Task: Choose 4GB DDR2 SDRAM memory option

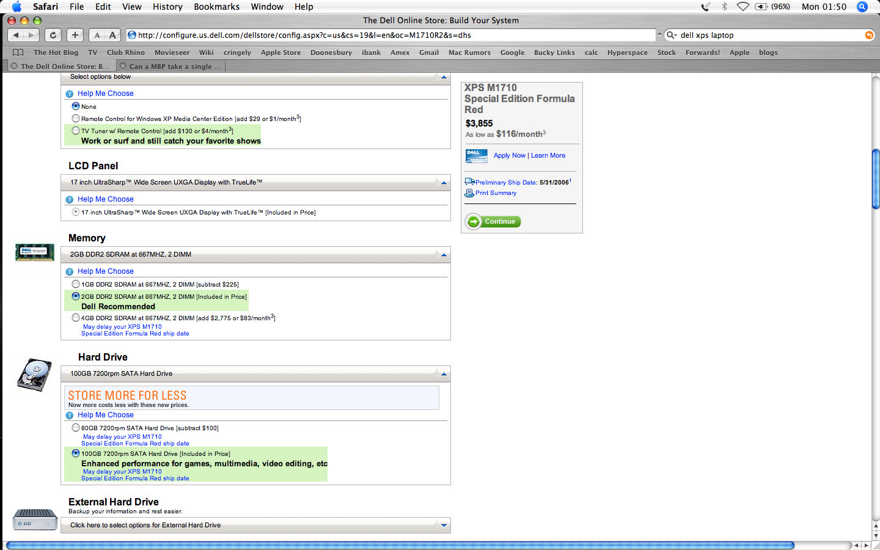Action: [76, 318]
